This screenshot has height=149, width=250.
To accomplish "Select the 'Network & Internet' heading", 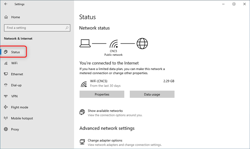I will point(18,39).
